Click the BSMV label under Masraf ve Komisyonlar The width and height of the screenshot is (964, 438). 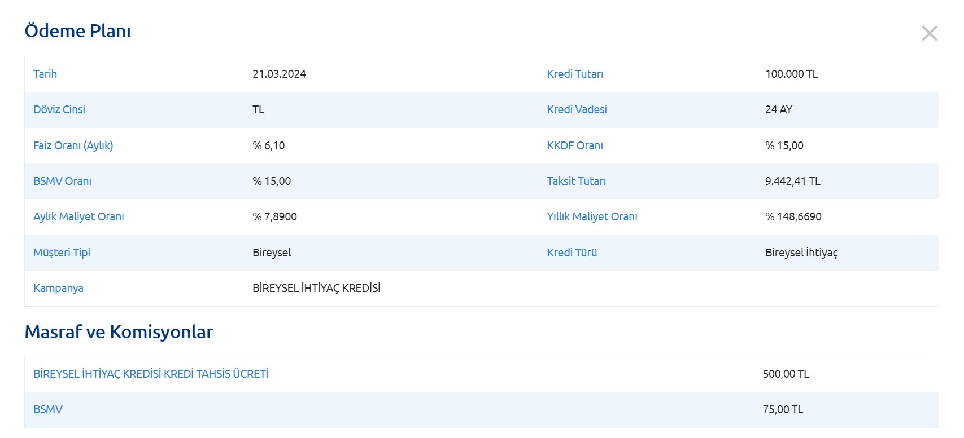pos(48,409)
